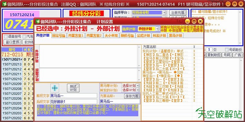Click the blue four-arrow move icon
This screenshot has height=122, width=245.
(x=55, y=88)
